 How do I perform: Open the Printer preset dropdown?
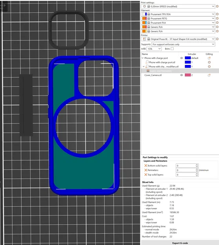coord(213,39)
